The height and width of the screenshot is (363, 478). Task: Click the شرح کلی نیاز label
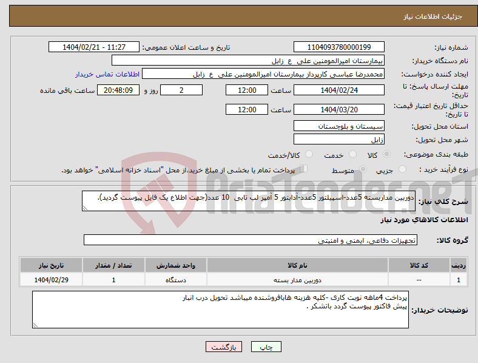443,202
